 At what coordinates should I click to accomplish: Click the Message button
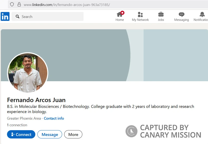click(50, 134)
